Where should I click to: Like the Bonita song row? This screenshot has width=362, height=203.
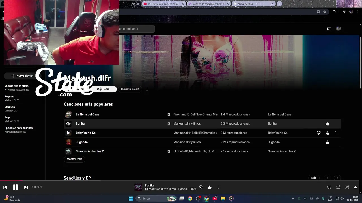pyautogui.click(x=327, y=124)
